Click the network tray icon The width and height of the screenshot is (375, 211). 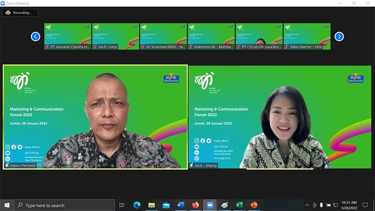(336, 205)
